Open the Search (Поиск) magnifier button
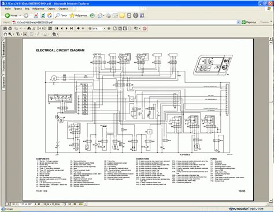 click(61, 16)
